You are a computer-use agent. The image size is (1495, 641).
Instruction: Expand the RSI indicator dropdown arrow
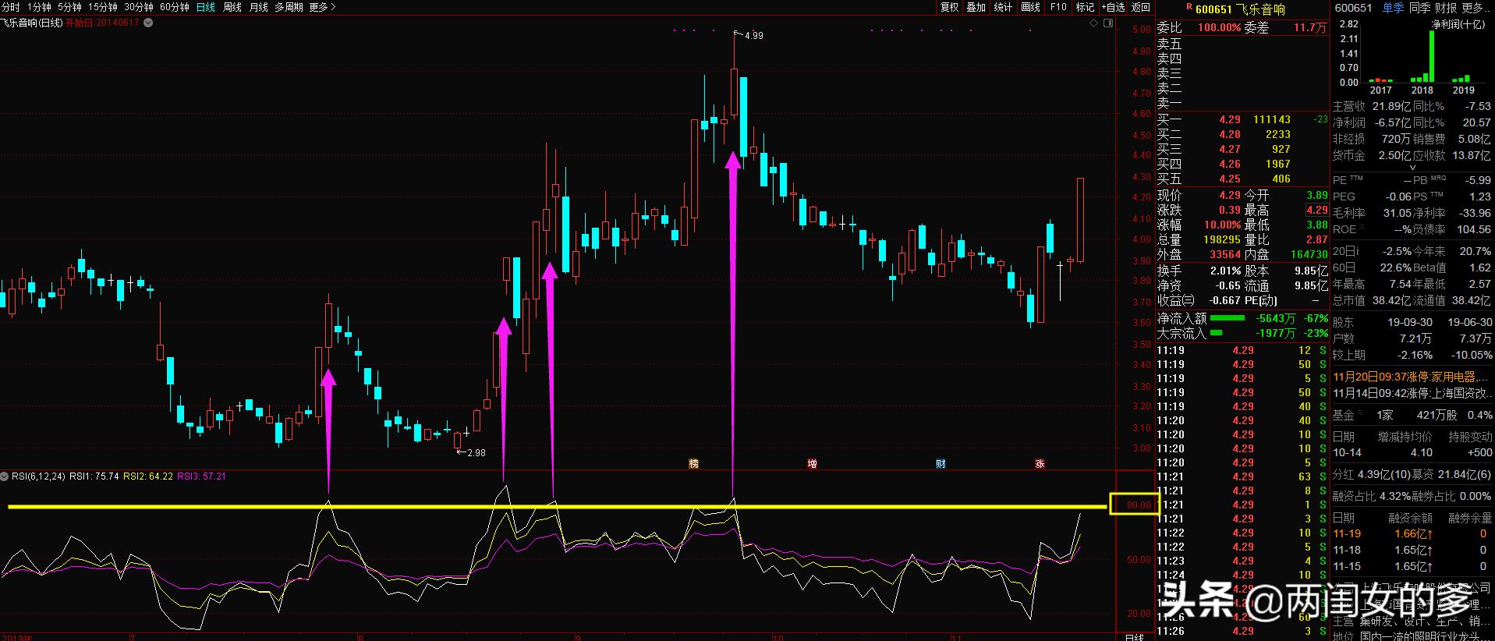[x=5, y=476]
